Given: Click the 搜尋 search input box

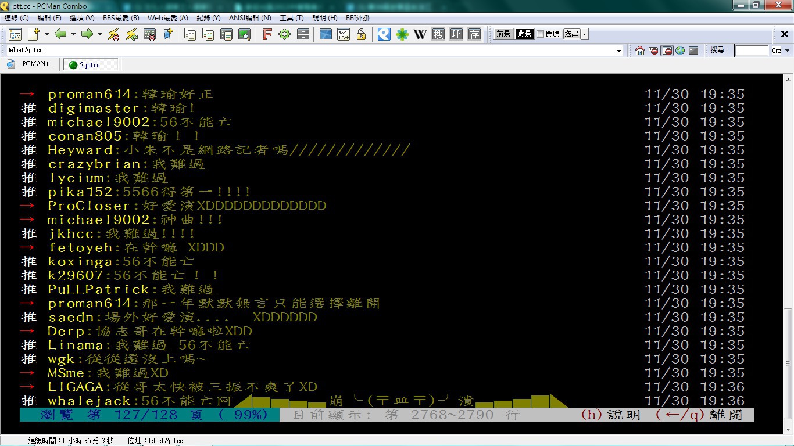Looking at the screenshot, I should pos(752,51).
